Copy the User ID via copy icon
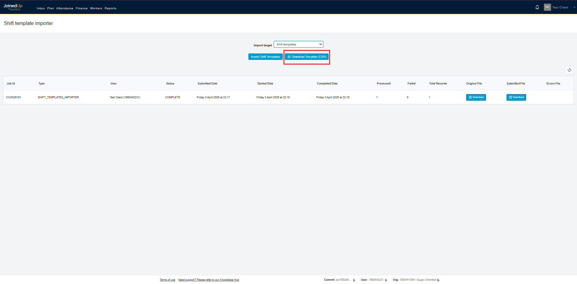Image resolution: width=577 pixels, height=284 pixels. [x=386, y=280]
